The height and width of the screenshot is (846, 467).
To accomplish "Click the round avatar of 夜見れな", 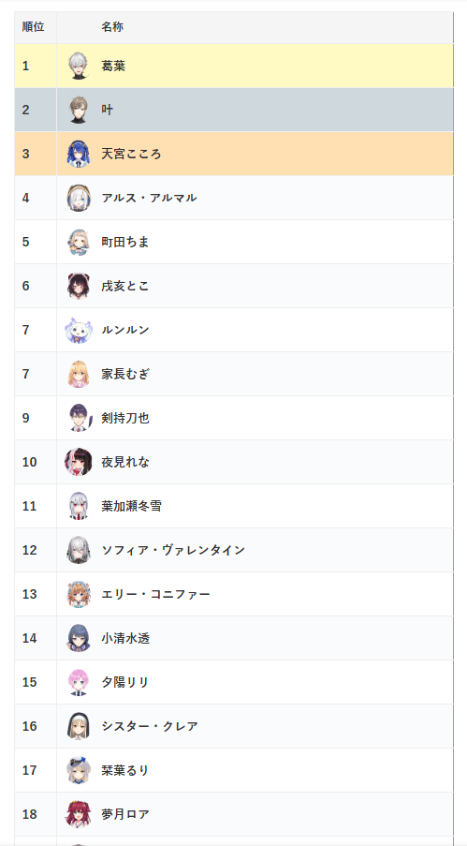I will pos(79,462).
